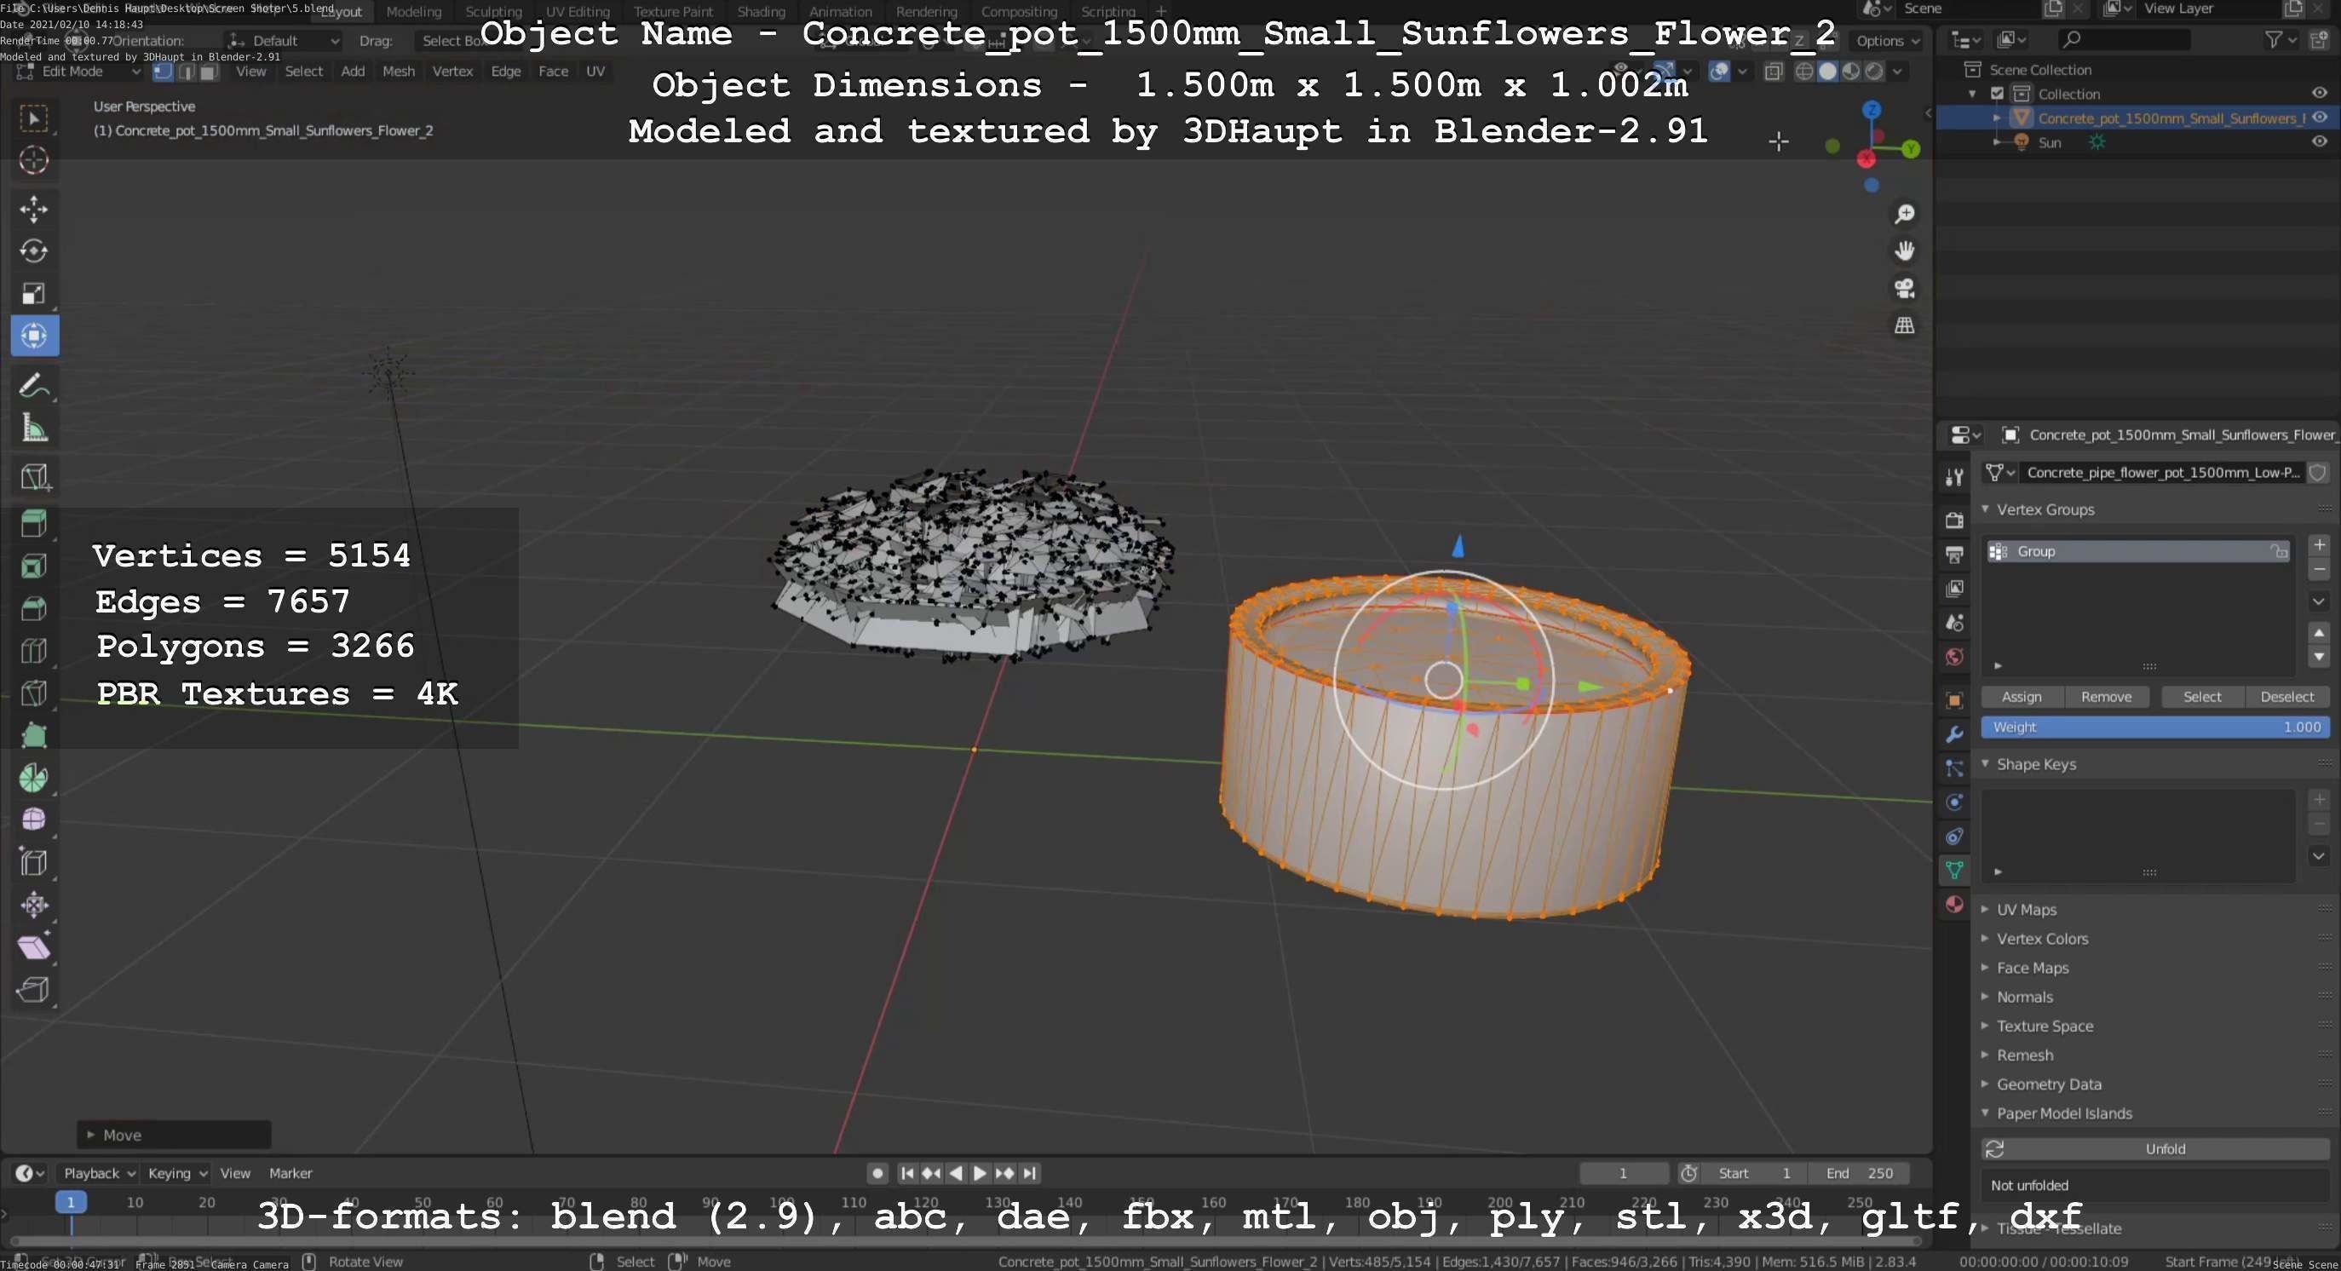Adjust the Weight slider
The image size is (2341, 1271).
pyautogui.click(x=2154, y=727)
